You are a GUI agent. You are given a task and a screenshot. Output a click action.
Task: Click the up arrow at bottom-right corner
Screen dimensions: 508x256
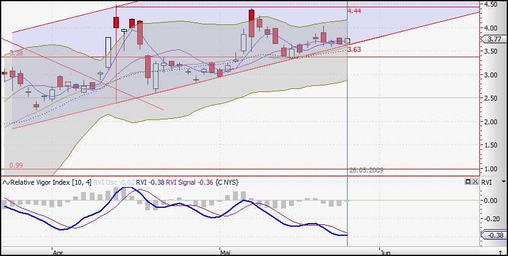(x=500, y=252)
